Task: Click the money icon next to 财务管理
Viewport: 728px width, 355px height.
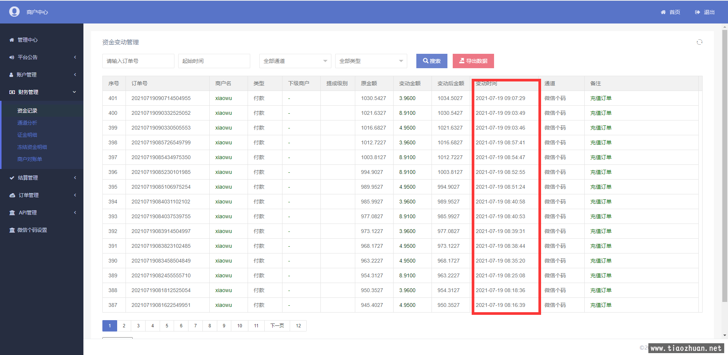Action: point(12,92)
